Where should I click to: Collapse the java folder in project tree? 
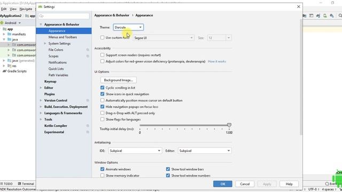tap(4, 39)
